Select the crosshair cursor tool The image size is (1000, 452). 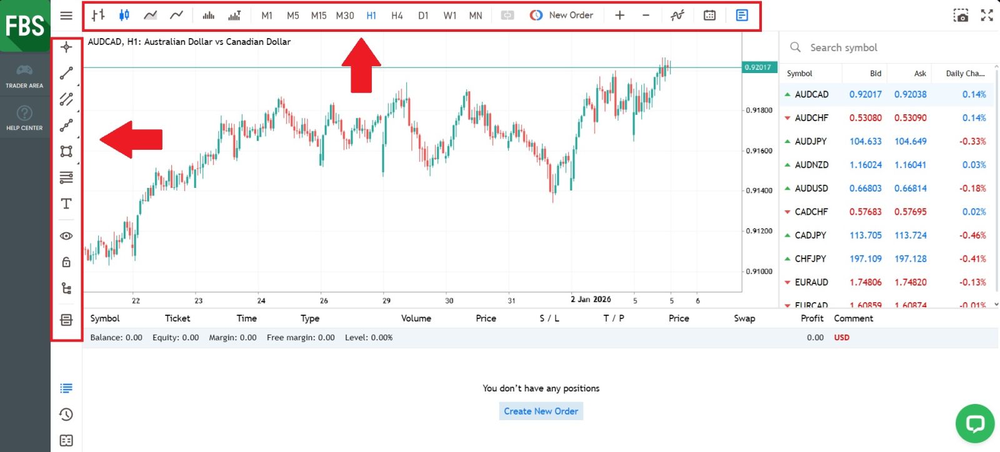tap(66, 47)
